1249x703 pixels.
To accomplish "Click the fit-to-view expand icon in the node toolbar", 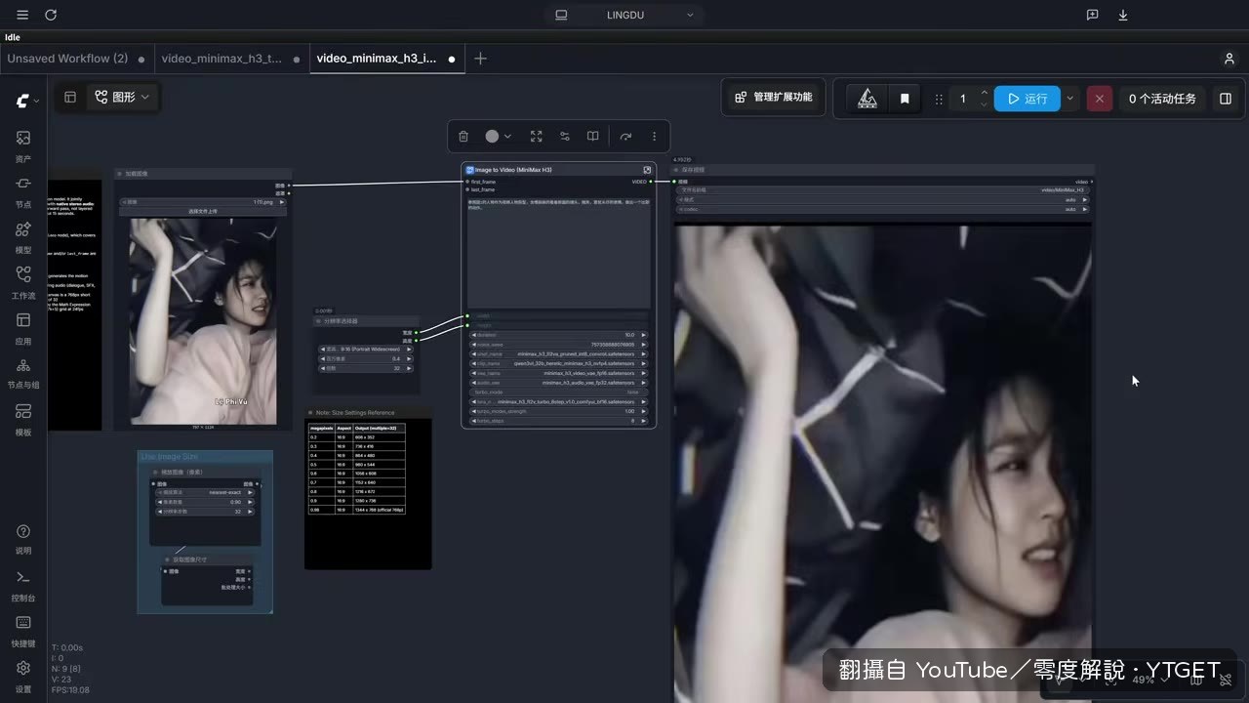I will (x=536, y=137).
